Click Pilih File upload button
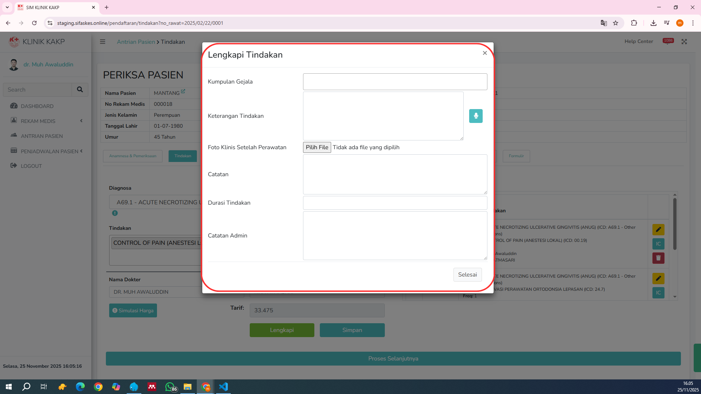This screenshot has width=701, height=394. (x=317, y=147)
